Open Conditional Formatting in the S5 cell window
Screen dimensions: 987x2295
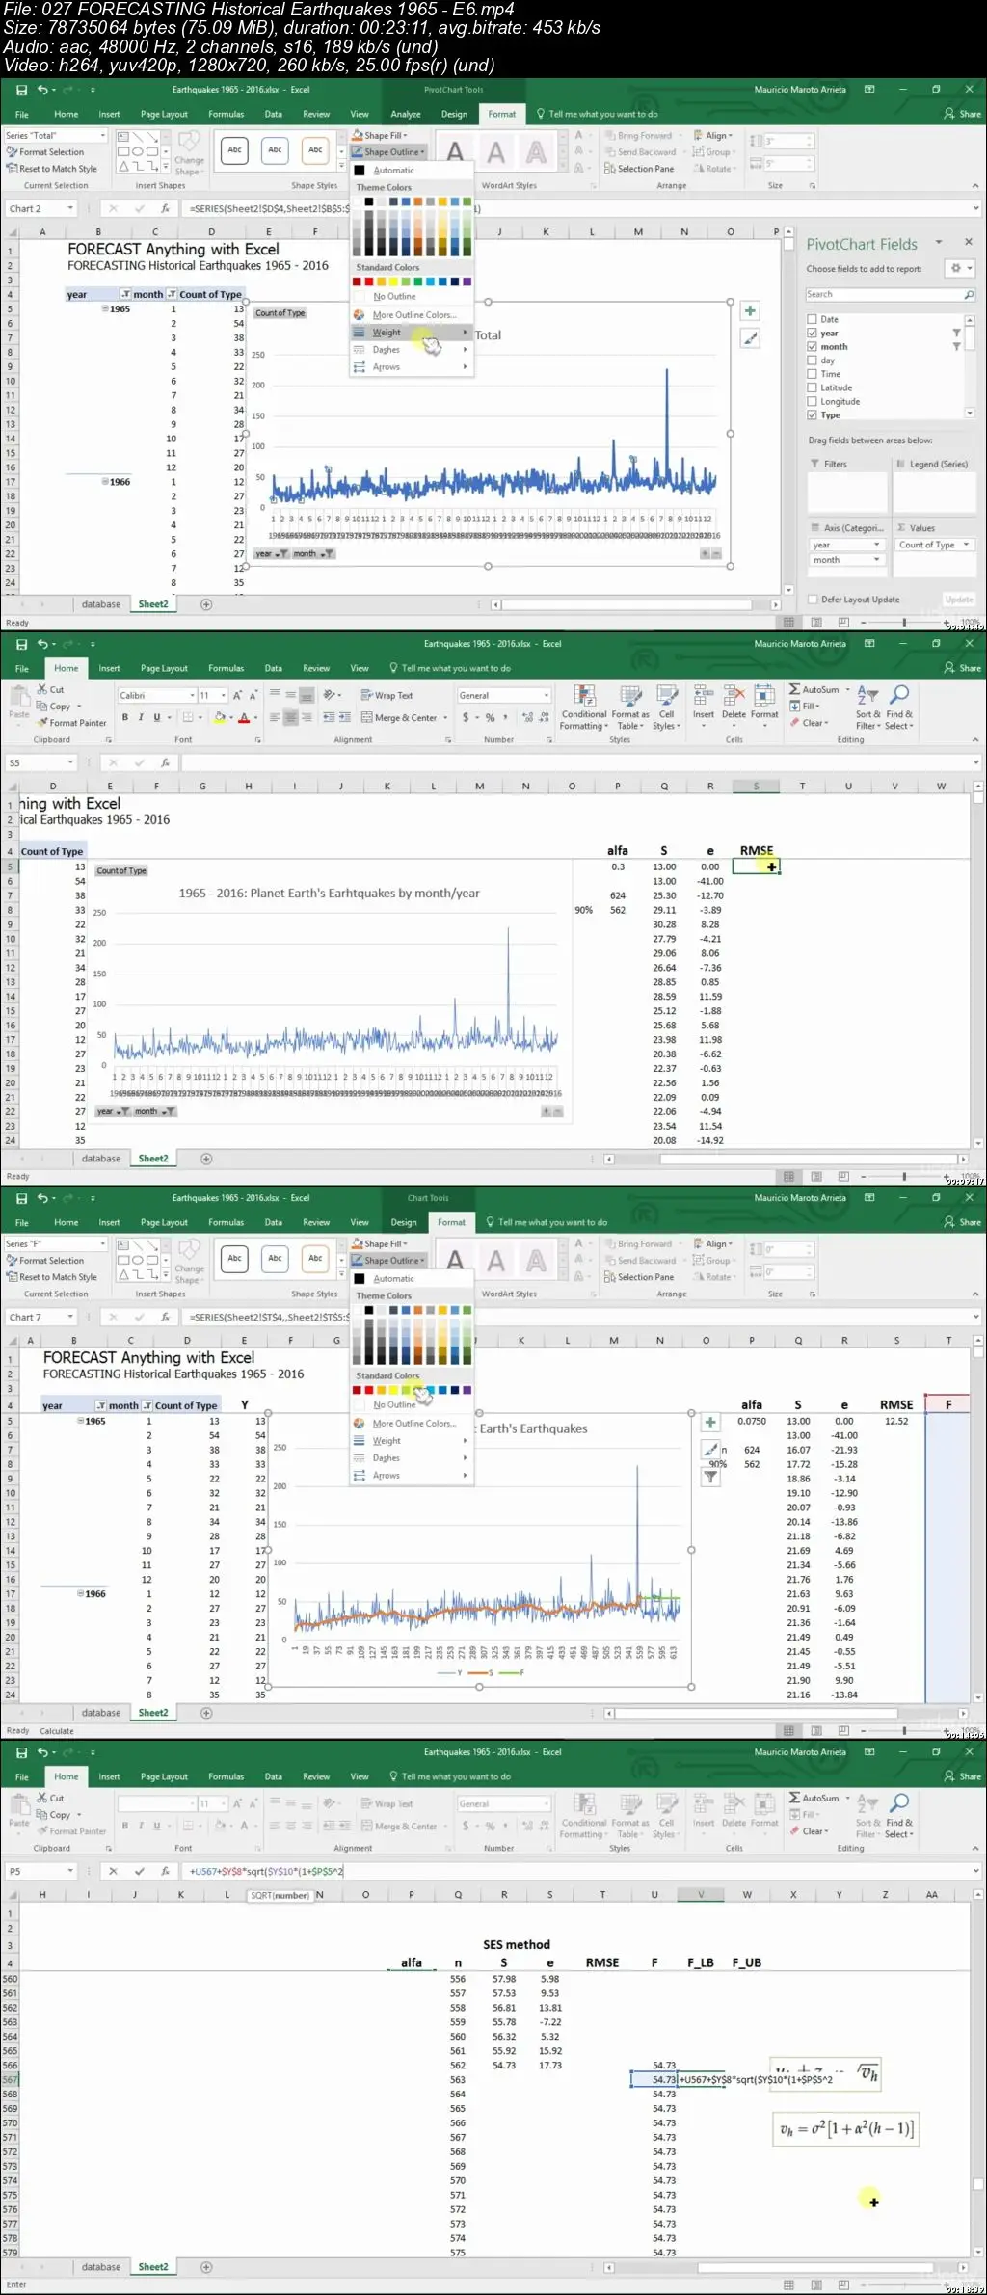pos(584,707)
